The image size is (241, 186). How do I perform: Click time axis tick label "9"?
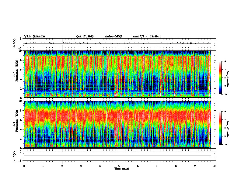195,166
